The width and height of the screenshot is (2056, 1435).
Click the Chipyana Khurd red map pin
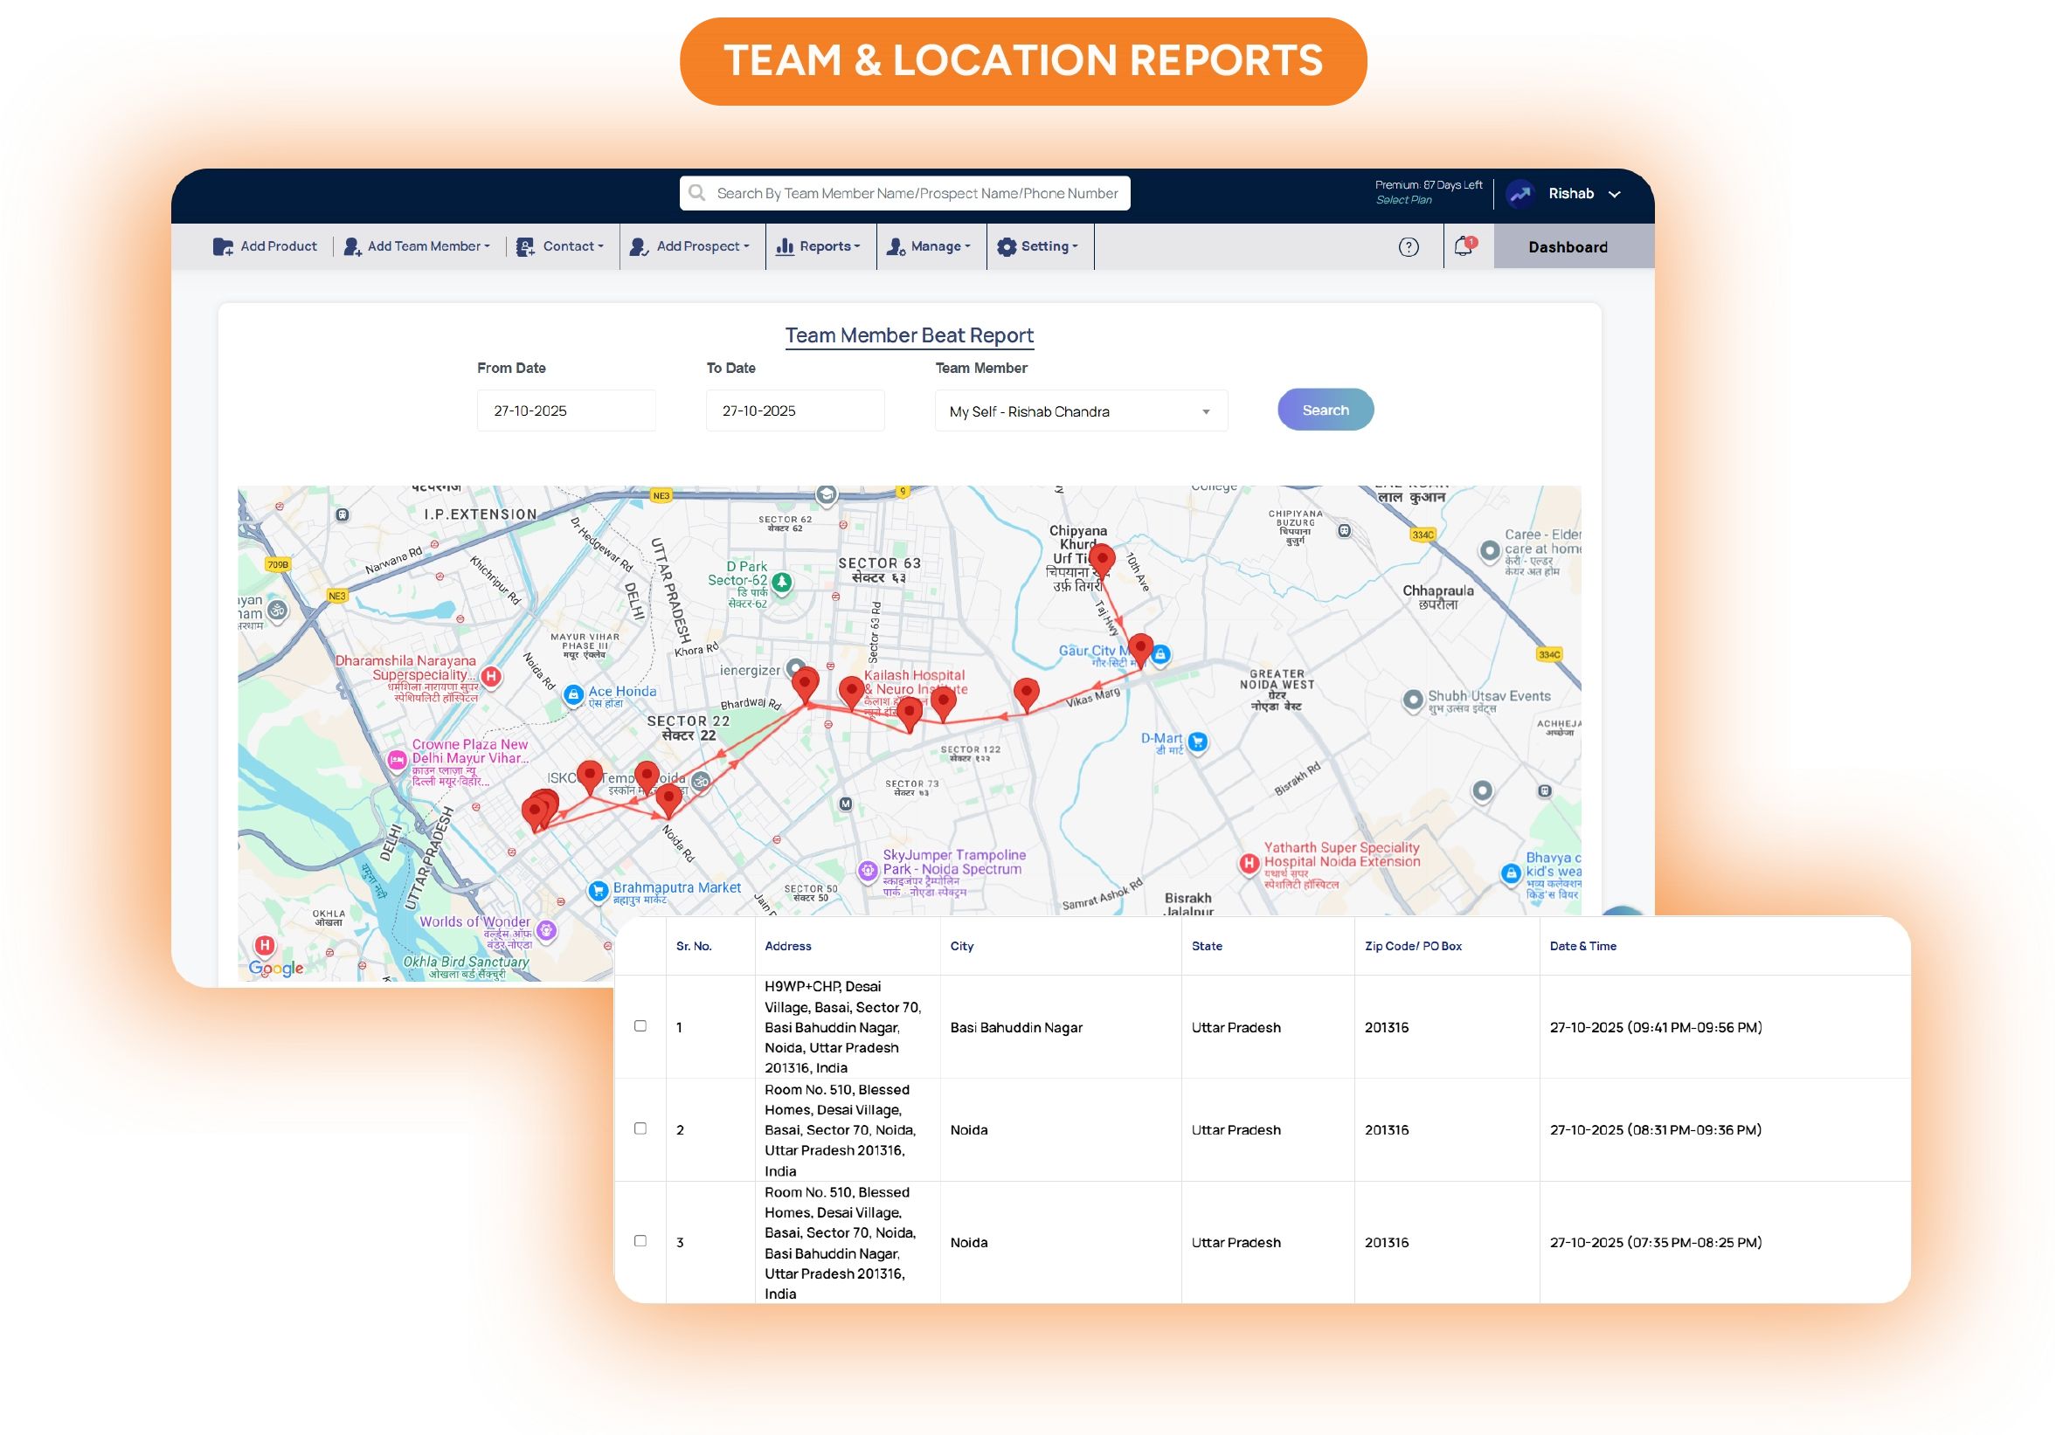tap(1102, 559)
